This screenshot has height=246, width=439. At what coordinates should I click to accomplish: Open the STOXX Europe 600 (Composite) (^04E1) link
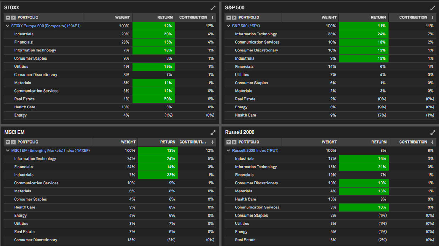46,26
